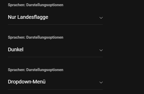Viewport: 144px width, 94px height.
Task: Click the chevron beside Nur Landesflagge
Action: (101, 18)
